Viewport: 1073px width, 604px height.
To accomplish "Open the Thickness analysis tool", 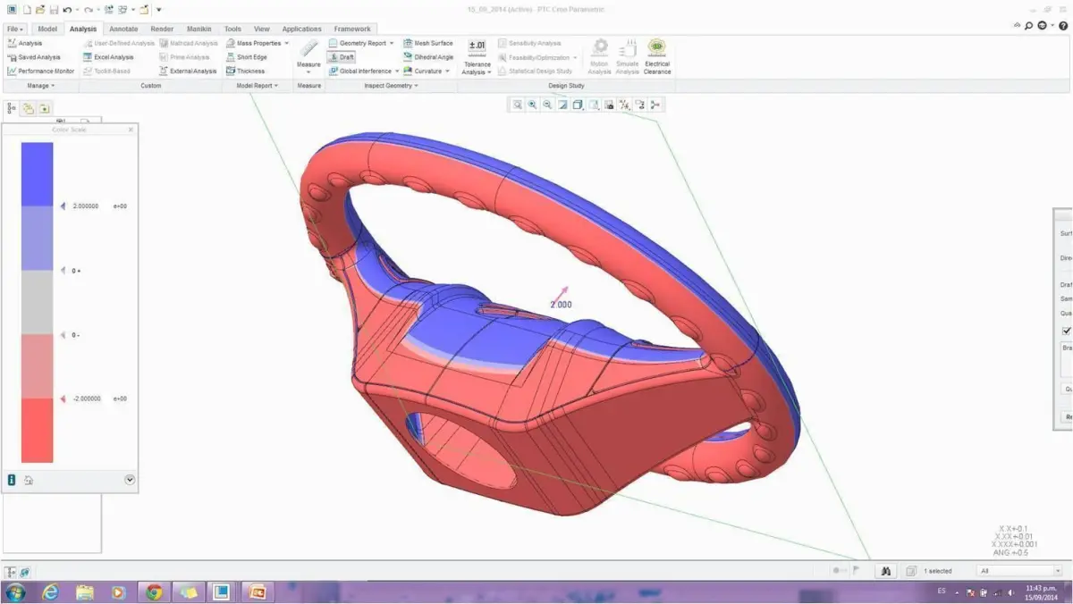I will (245, 71).
